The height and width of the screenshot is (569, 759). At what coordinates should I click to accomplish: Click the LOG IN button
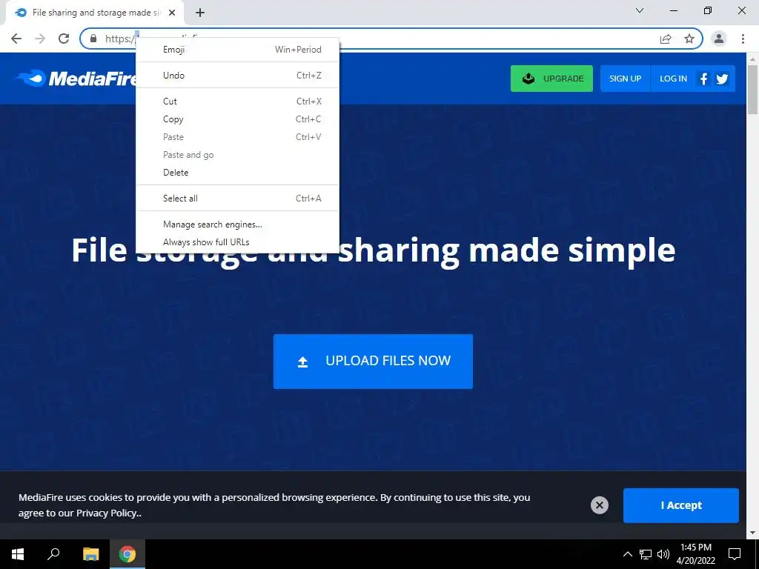[x=673, y=79]
